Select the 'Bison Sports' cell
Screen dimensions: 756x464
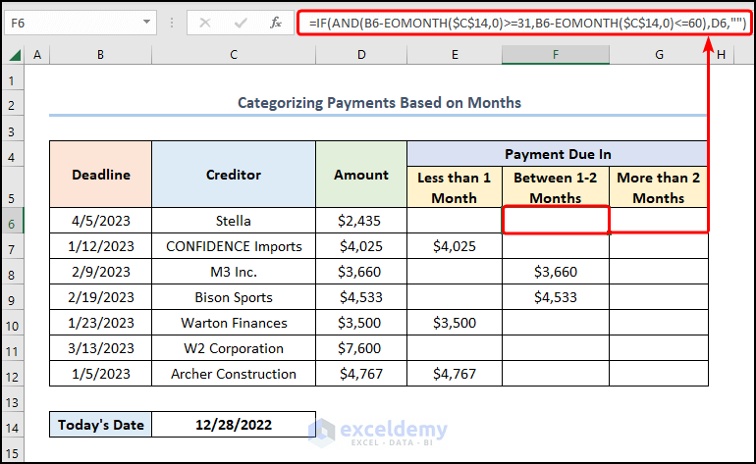tap(234, 297)
